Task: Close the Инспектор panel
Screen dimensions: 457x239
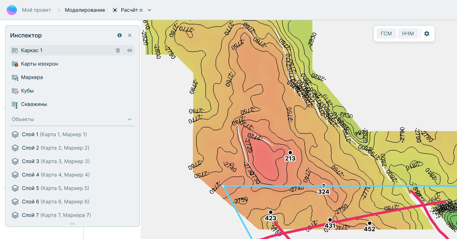Action: [x=130, y=35]
